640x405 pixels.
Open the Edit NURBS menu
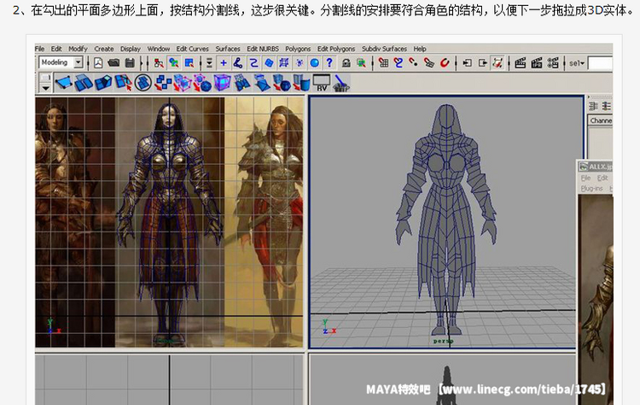point(263,49)
